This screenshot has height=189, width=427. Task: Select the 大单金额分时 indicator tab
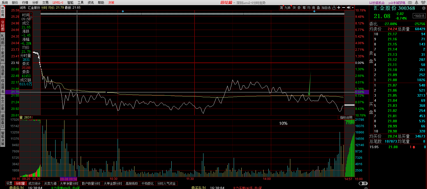click(113, 183)
